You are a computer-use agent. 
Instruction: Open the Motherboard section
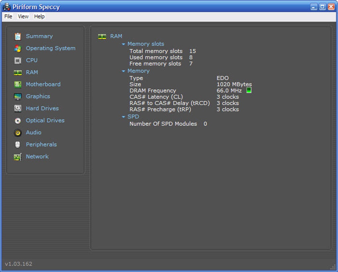click(x=43, y=84)
